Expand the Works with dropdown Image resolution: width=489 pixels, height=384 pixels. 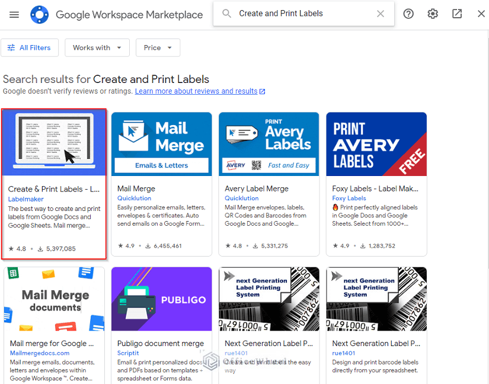pos(97,47)
